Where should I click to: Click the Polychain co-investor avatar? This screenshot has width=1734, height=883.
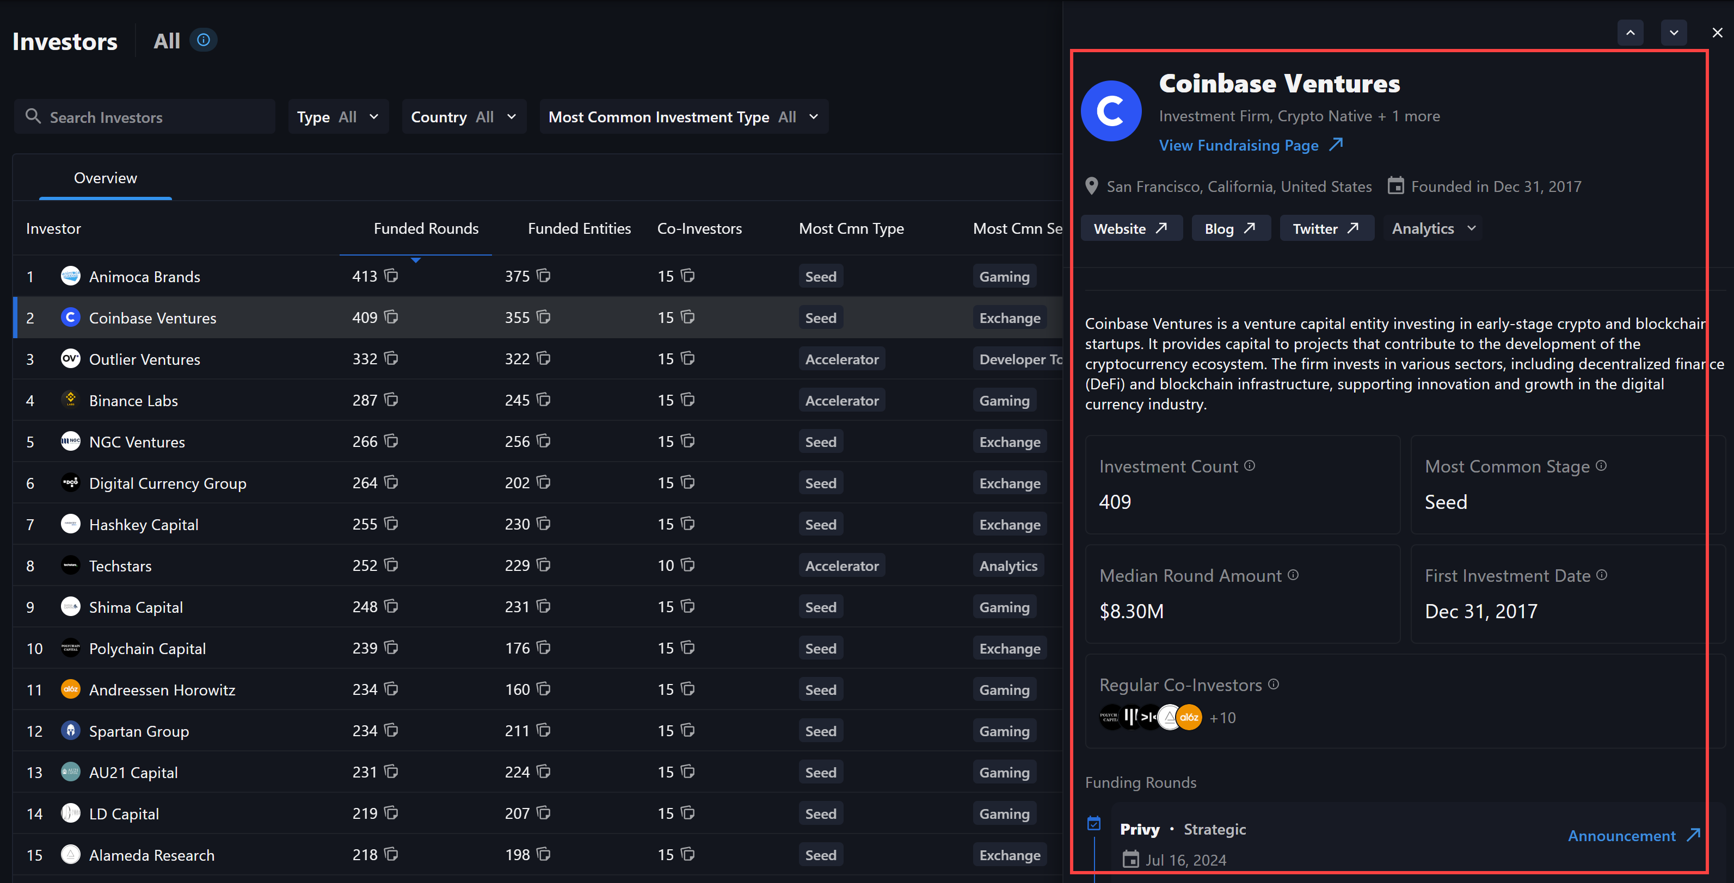(1109, 717)
